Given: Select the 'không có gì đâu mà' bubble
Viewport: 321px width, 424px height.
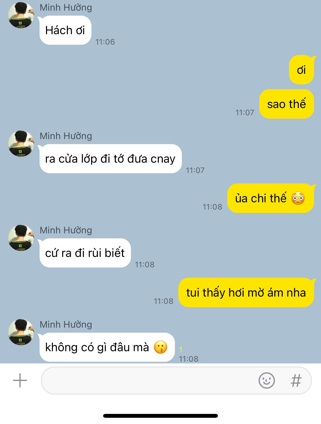Looking at the screenshot, I should coord(107,347).
